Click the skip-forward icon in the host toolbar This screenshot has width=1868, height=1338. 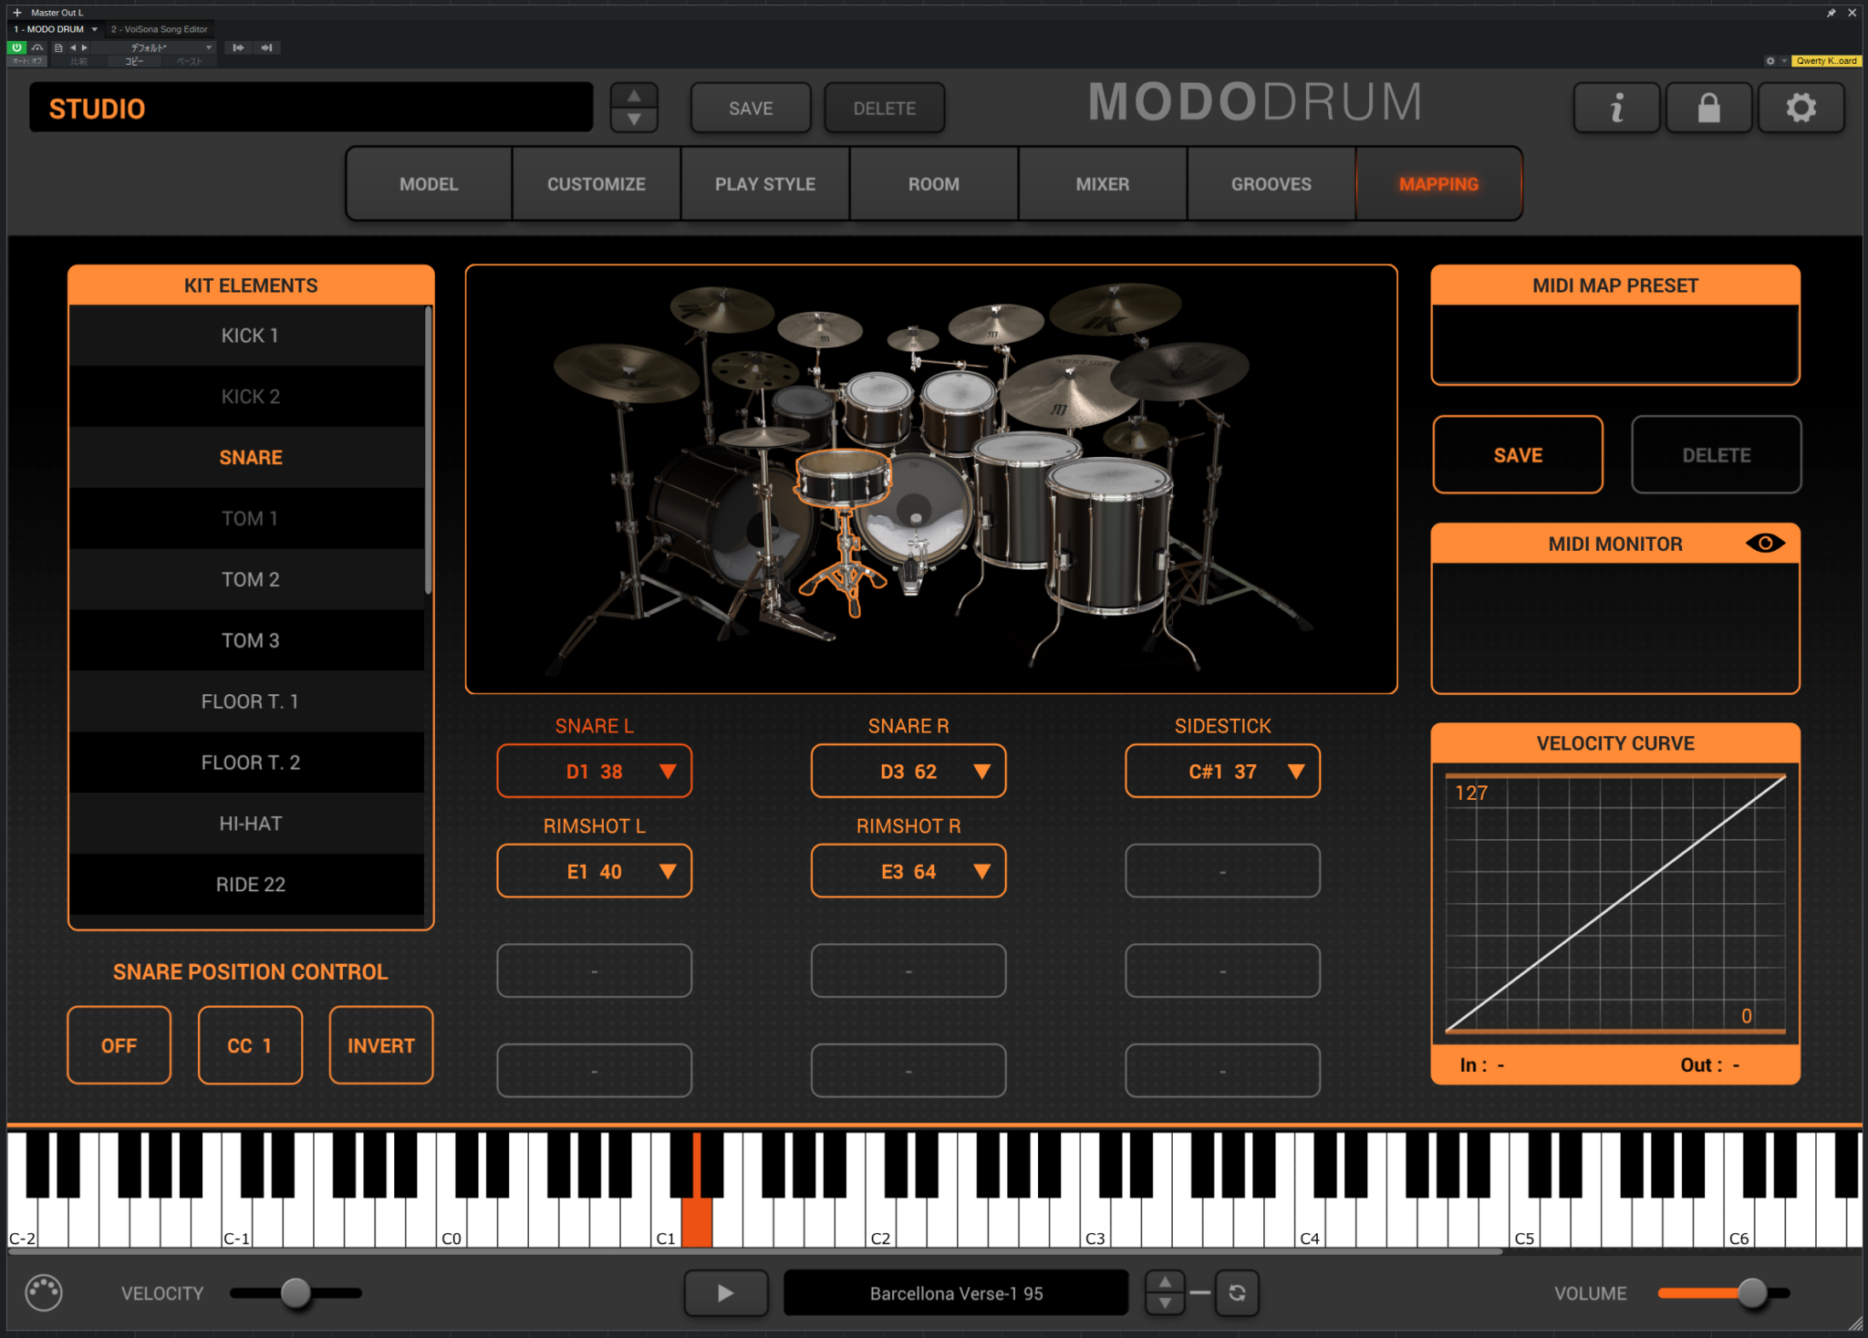[x=267, y=47]
